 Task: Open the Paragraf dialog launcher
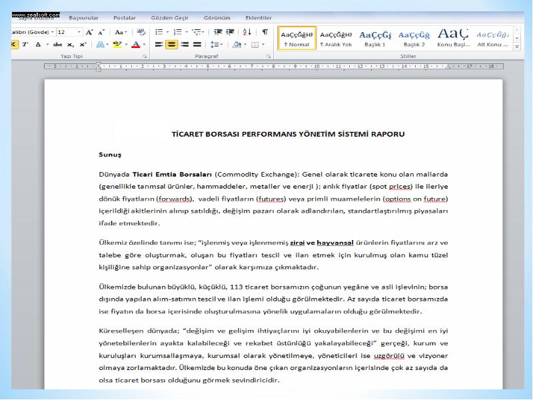tap(268, 57)
